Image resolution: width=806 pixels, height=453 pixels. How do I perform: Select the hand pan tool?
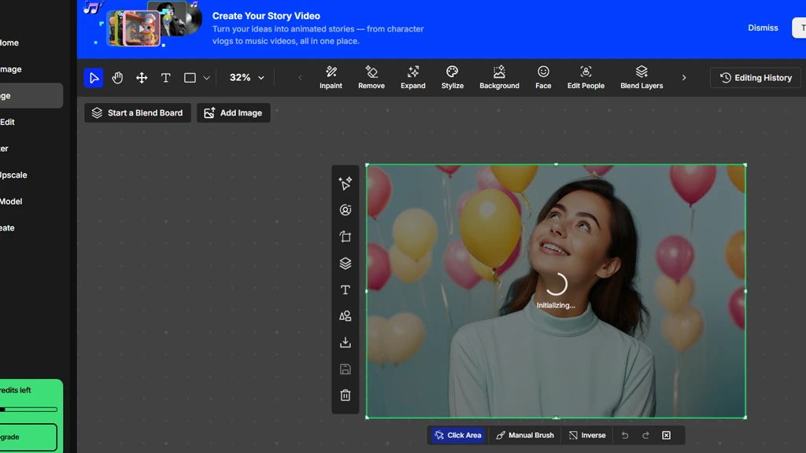point(117,78)
